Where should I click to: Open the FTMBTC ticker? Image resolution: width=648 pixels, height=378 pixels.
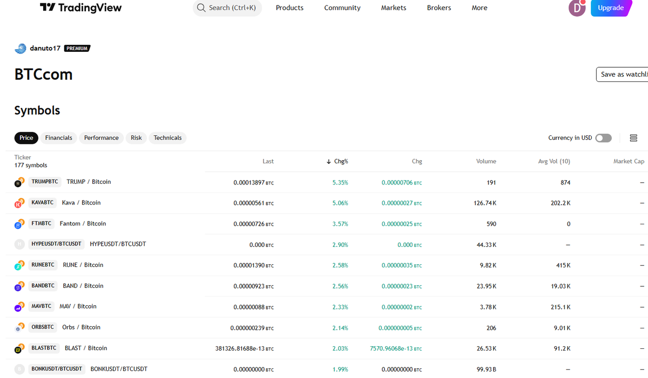(x=42, y=224)
